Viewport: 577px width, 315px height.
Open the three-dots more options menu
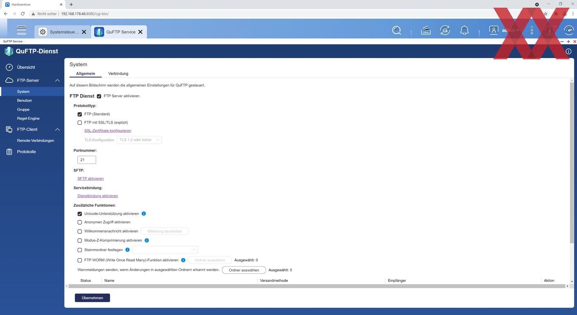pyautogui.click(x=532, y=30)
